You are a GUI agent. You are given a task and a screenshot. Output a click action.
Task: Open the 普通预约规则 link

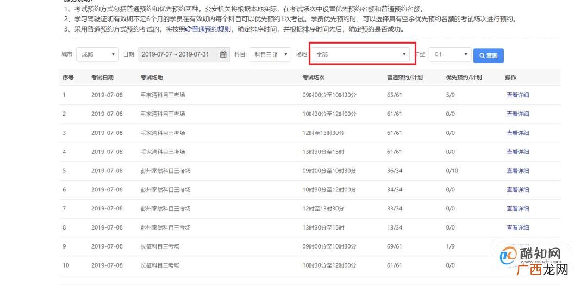coord(211,29)
